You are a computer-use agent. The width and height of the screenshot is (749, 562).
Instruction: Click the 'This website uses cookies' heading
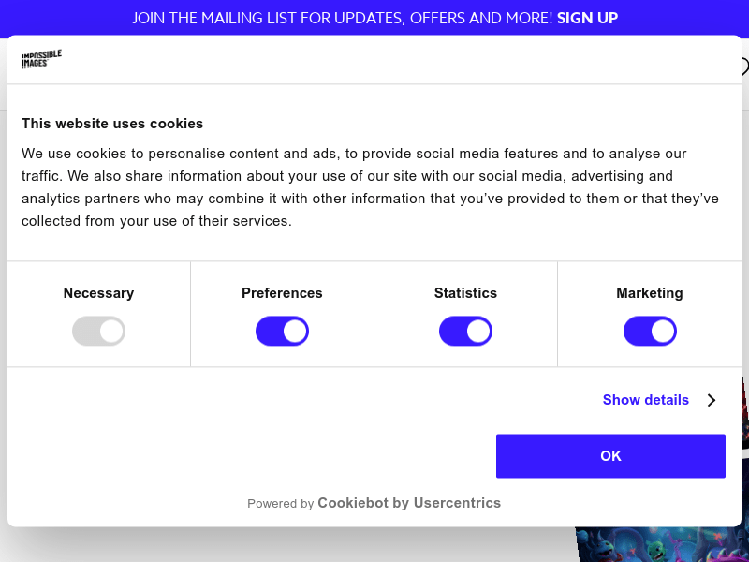[x=112, y=124]
